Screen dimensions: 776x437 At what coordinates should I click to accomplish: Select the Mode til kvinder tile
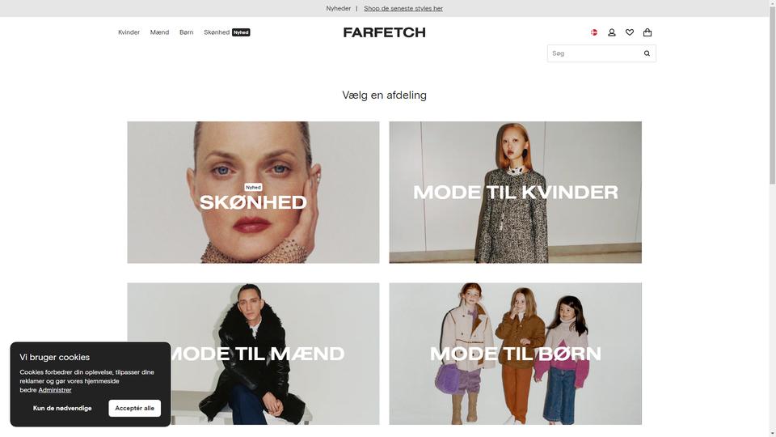click(x=515, y=193)
